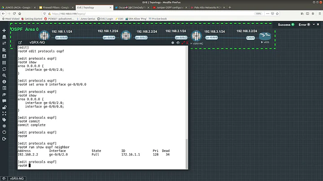This screenshot has height=181, width=323.
Task: Close the notifications panel X
Action: pos(318,25)
